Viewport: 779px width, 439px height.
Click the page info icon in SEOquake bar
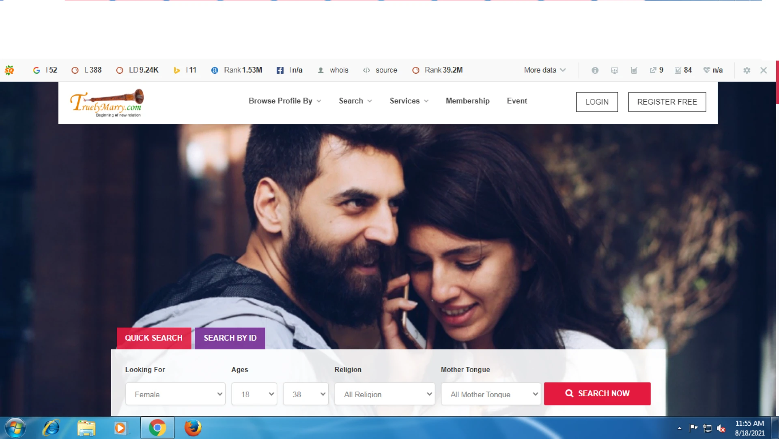(595, 70)
